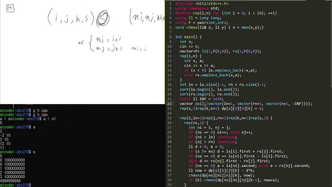This screenshot has width=332, height=187.
Task: Click the 'if (x < 0) ls.emplace_back(-x,a);' line
Action: pyautogui.click(x=220, y=70)
